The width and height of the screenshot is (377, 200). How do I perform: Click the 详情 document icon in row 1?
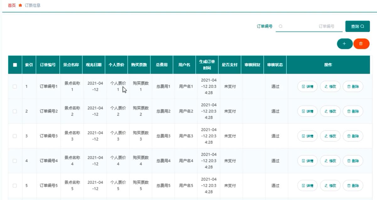click(x=303, y=86)
